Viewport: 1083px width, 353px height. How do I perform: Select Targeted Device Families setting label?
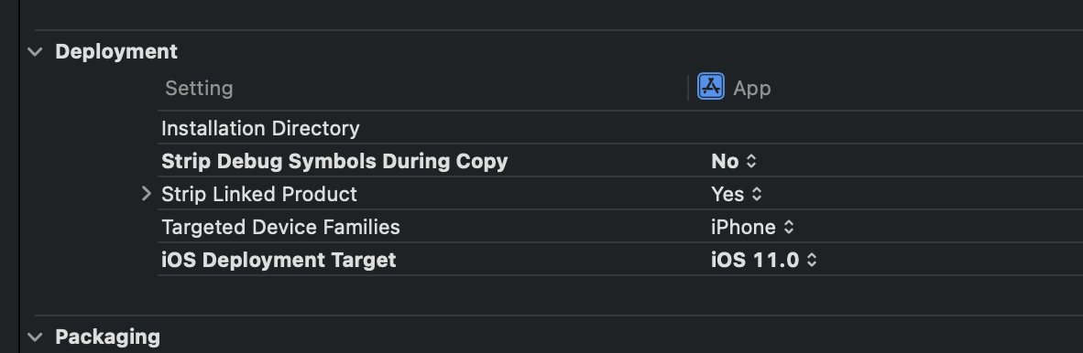pos(280,227)
